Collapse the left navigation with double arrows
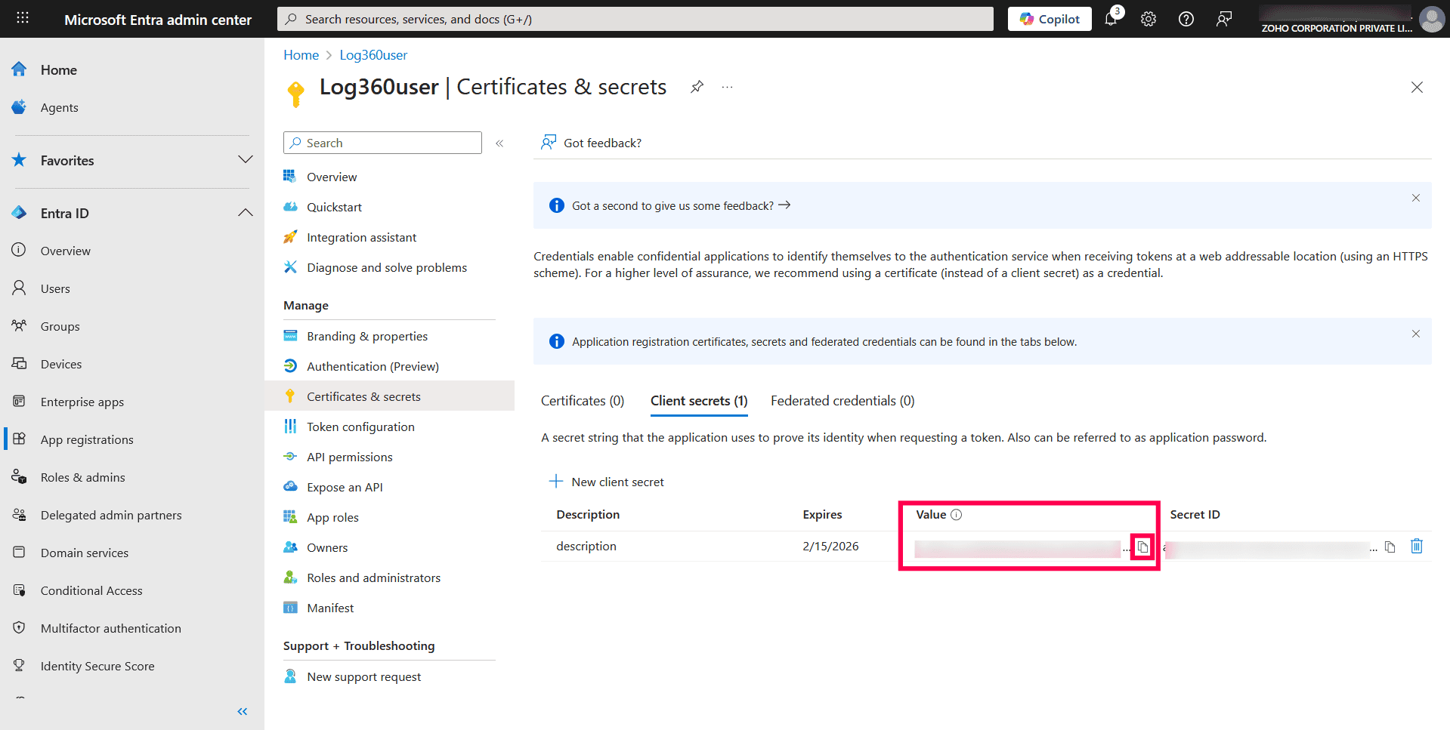 pos(243,711)
